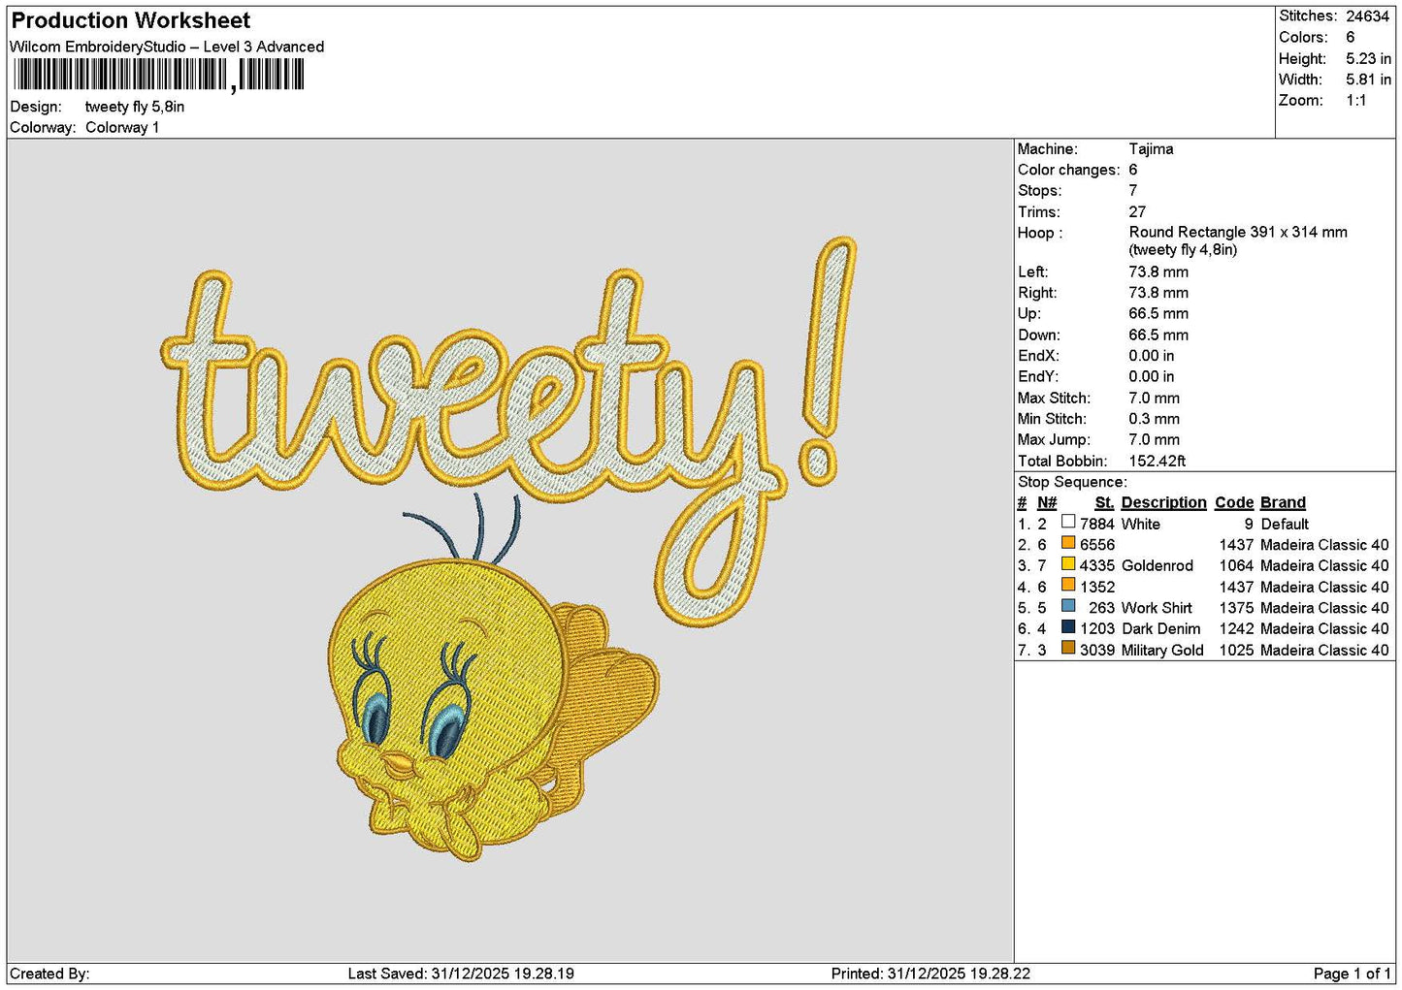
Task: Click 'Work Shirt' description text
Action: pos(1157,608)
